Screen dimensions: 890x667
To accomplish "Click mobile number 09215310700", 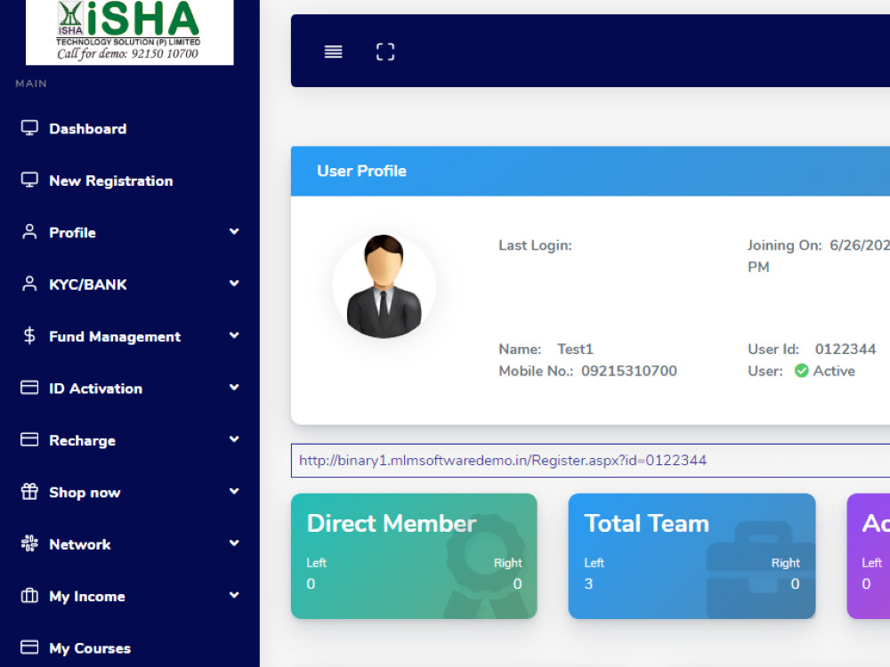I will pyautogui.click(x=629, y=371).
